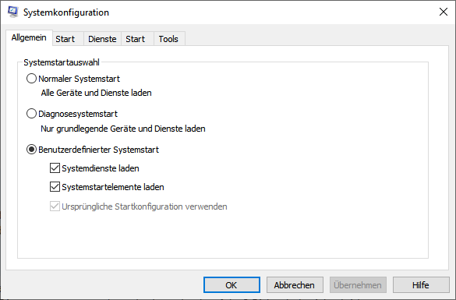
Task: Go to the Tools tab
Action: [x=168, y=39]
